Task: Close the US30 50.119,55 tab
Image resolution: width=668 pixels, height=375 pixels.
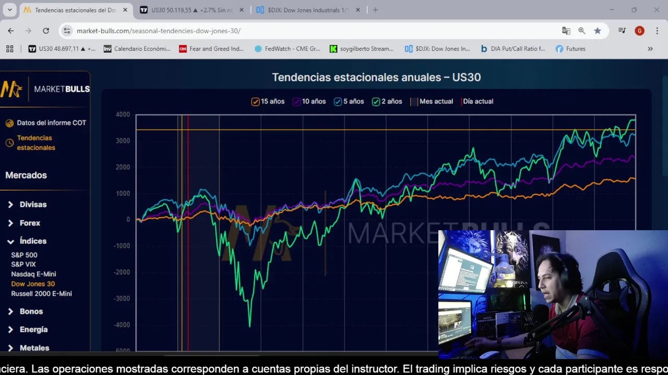Action: pyautogui.click(x=241, y=10)
